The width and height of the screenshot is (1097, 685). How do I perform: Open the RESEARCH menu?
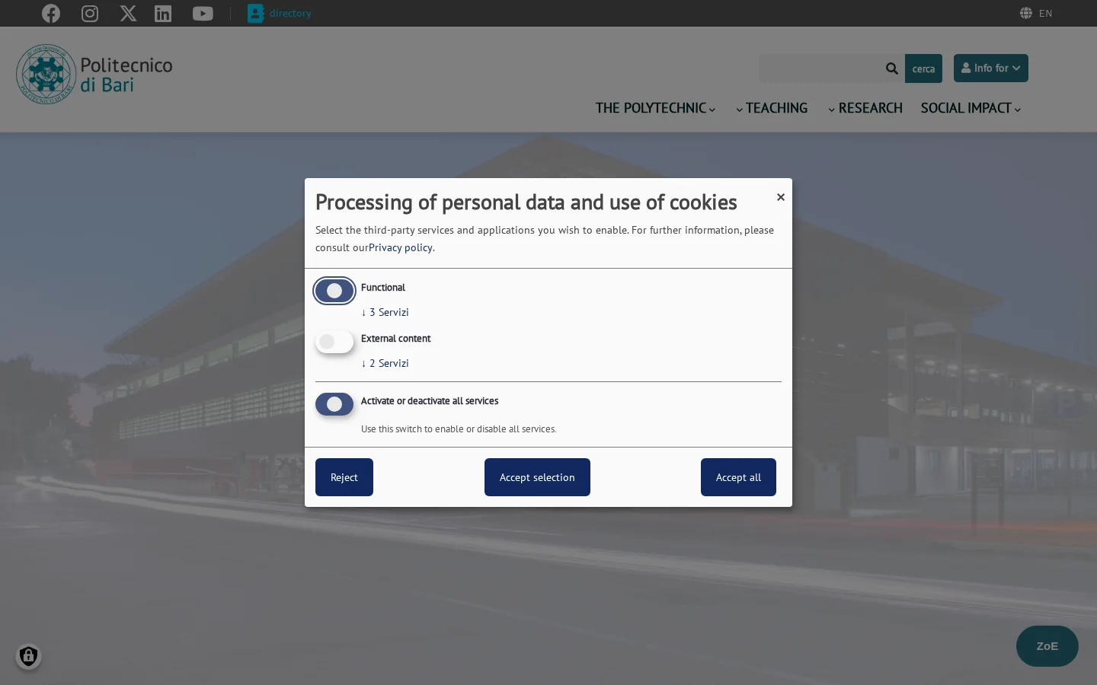point(865,108)
